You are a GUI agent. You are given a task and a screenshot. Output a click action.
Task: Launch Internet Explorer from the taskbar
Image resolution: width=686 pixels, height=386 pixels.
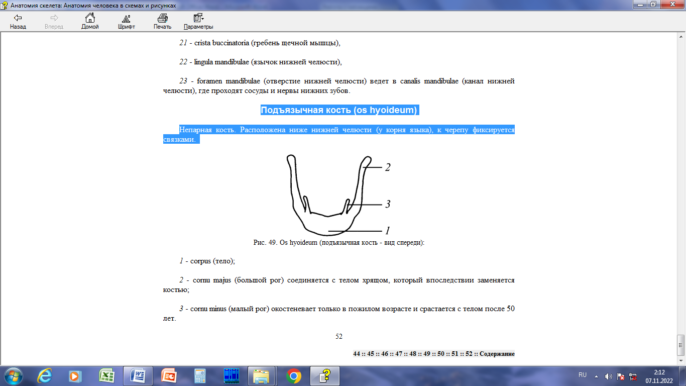pyautogui.click(x=45, y=375)
